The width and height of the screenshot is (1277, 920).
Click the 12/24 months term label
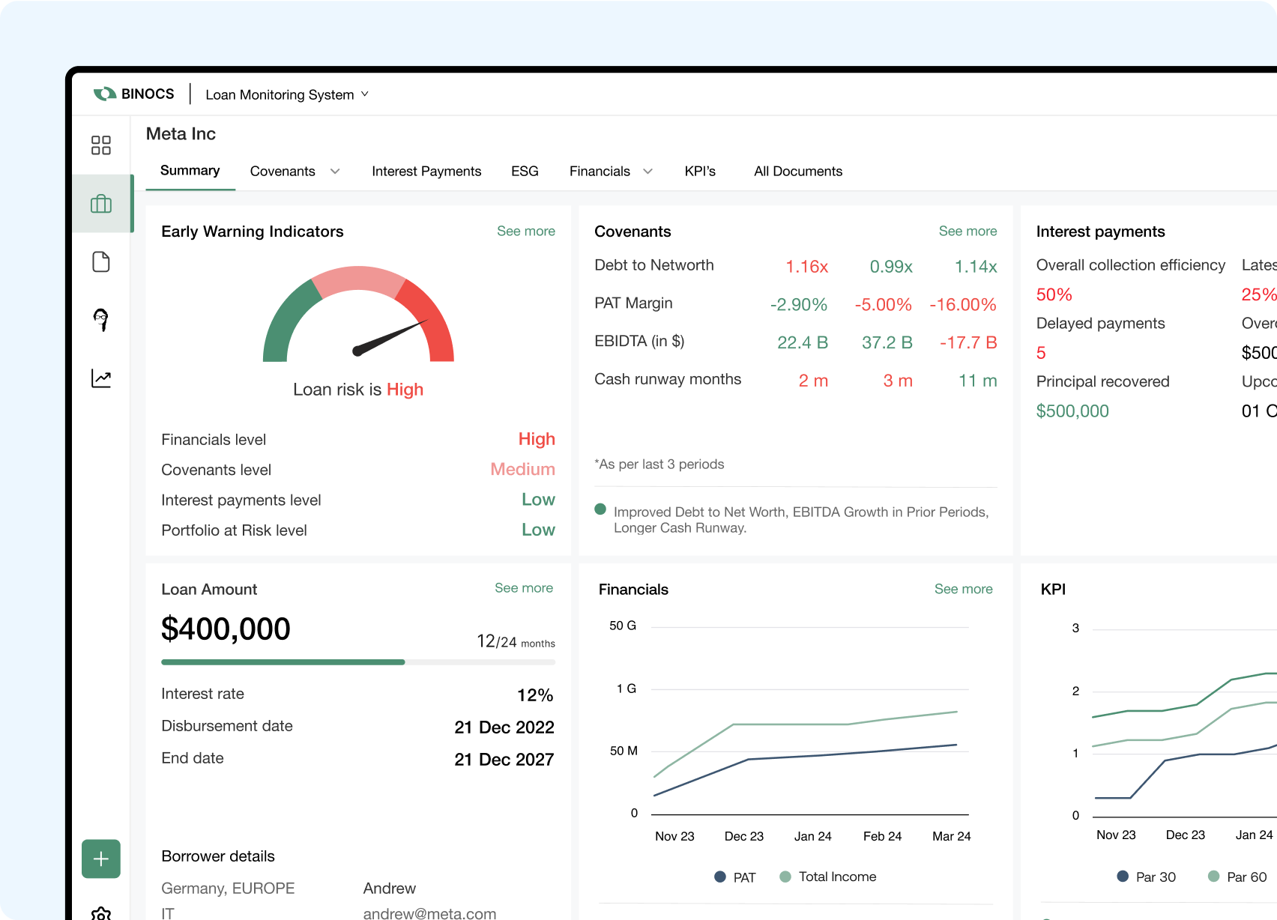516,641
